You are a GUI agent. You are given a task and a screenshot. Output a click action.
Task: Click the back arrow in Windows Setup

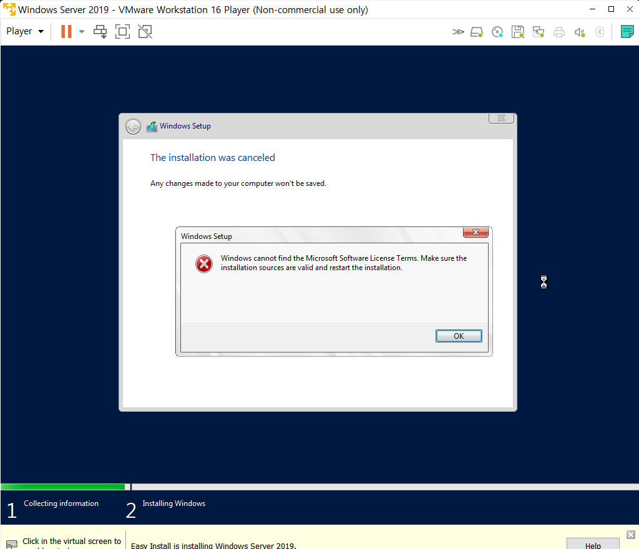[133, 127]
